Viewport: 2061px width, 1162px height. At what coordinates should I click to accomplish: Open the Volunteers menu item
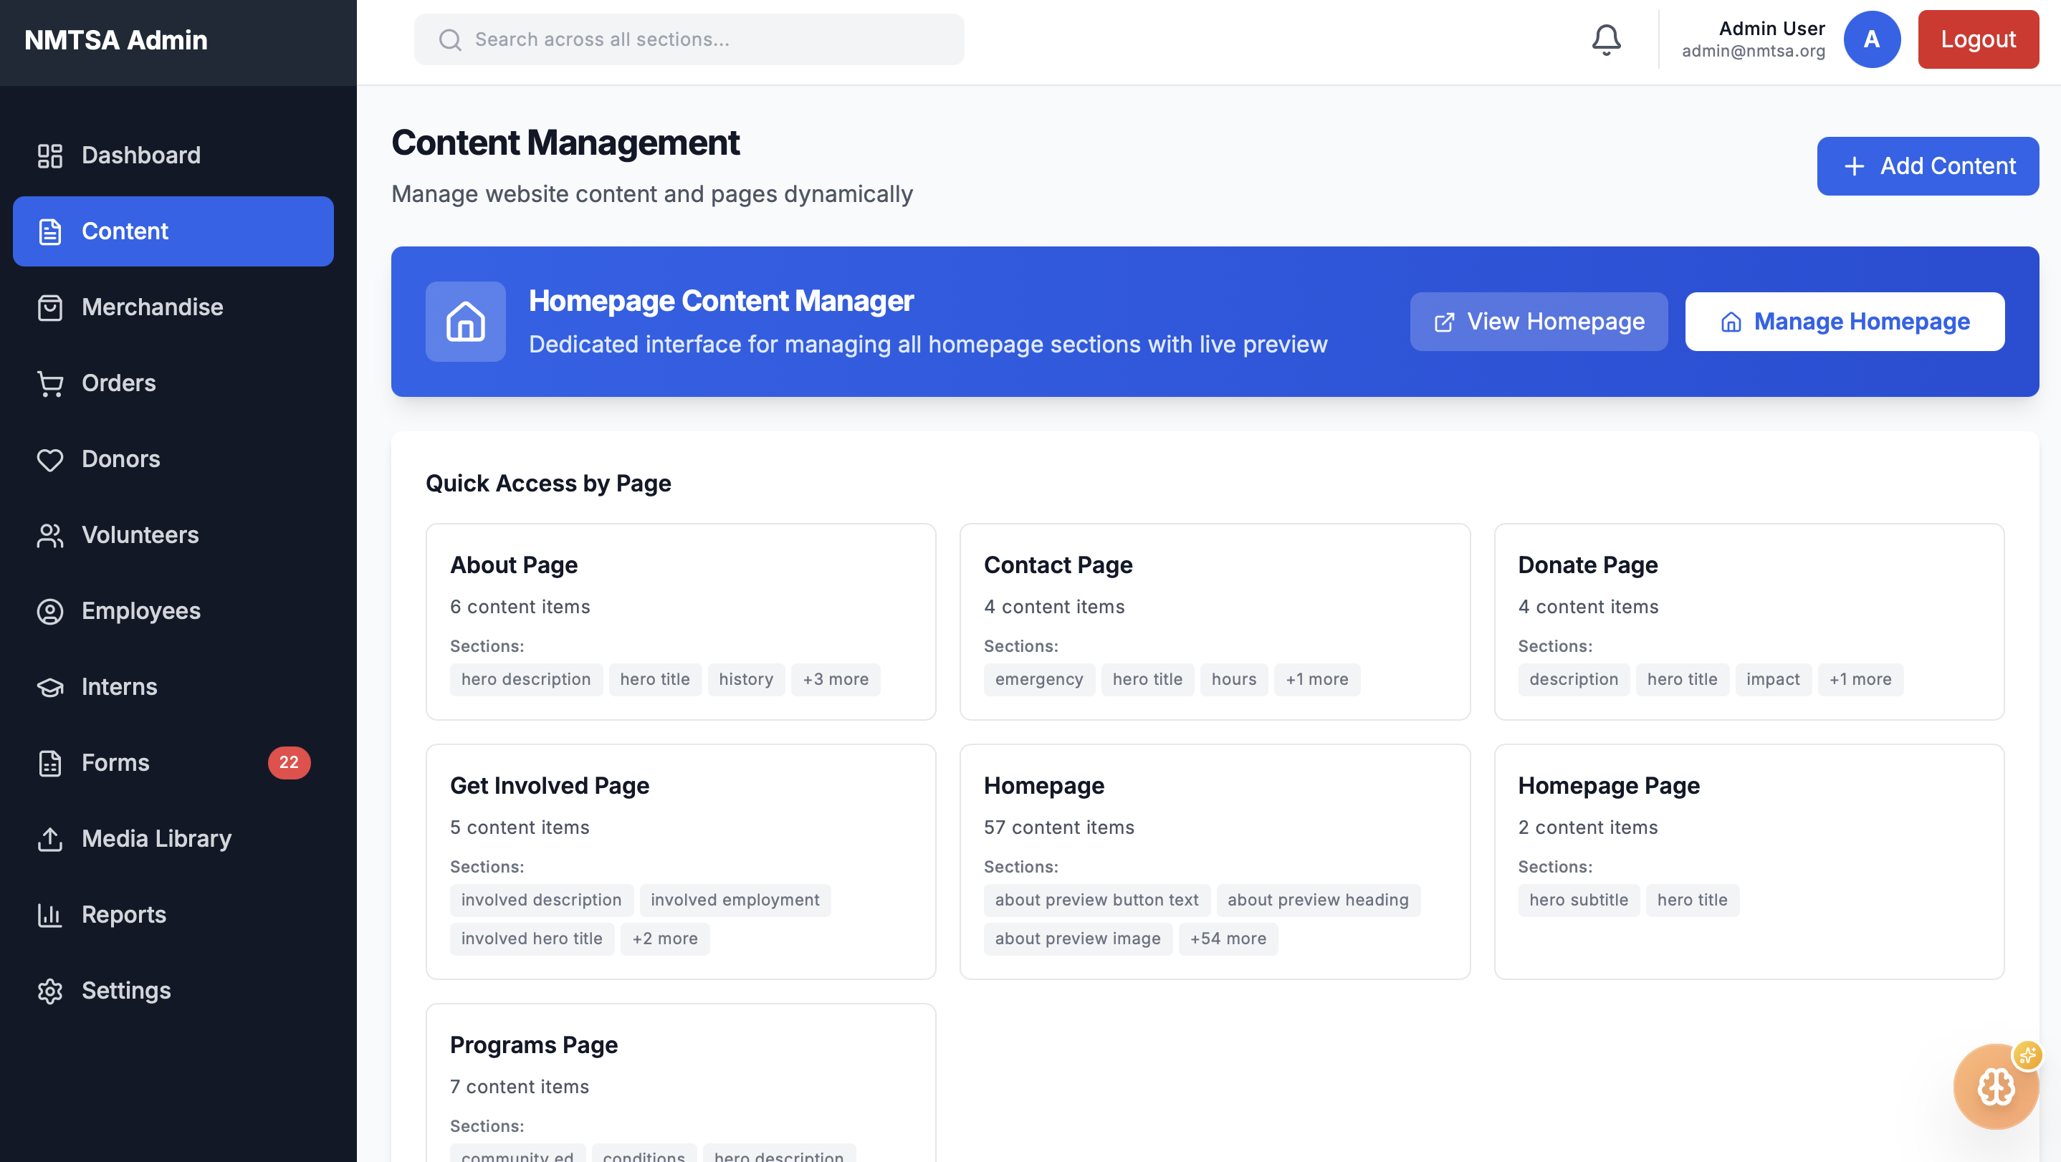pyautogui.click(x=140, y=535)
